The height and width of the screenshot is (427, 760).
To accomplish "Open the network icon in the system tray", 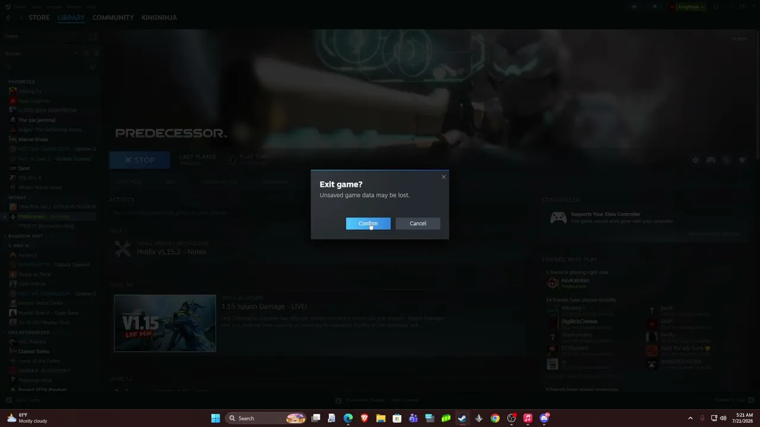I will (714, 418).
